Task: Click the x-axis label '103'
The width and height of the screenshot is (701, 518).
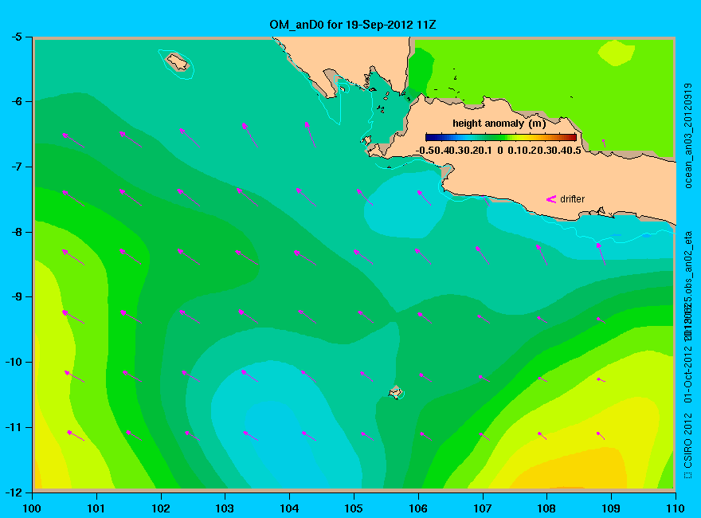Action: pos(225,508)
